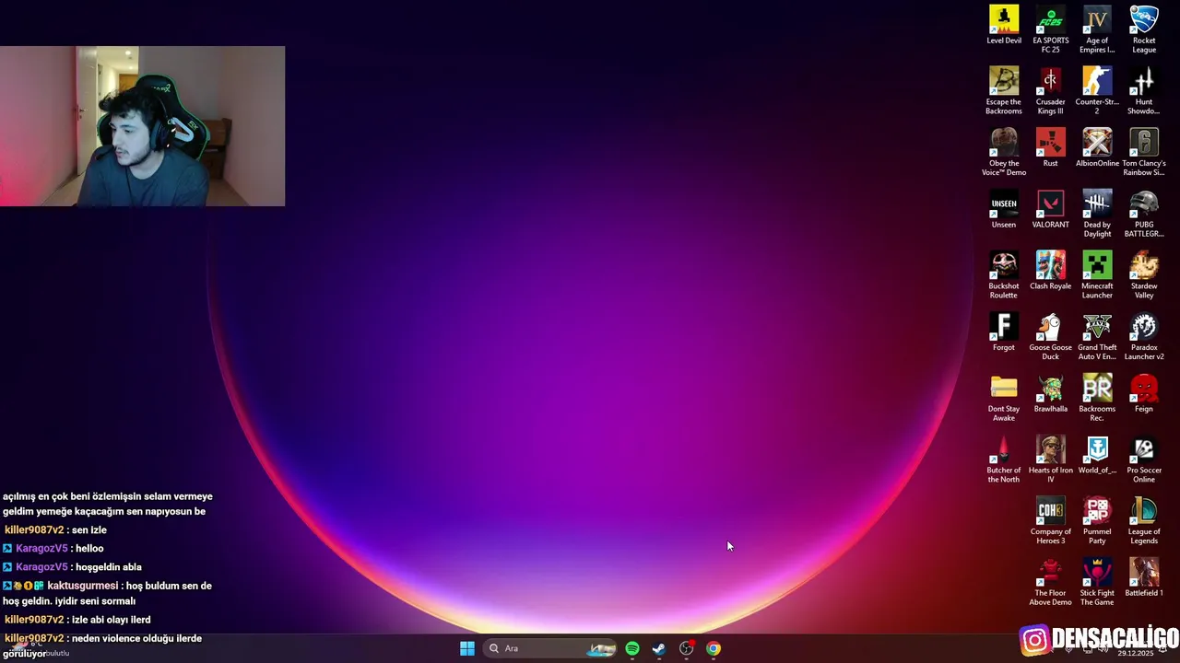Screen dimensions: 1180x663
Task: Click KaragozV5 message 'helloo'
Action: [x=88, y=548]
